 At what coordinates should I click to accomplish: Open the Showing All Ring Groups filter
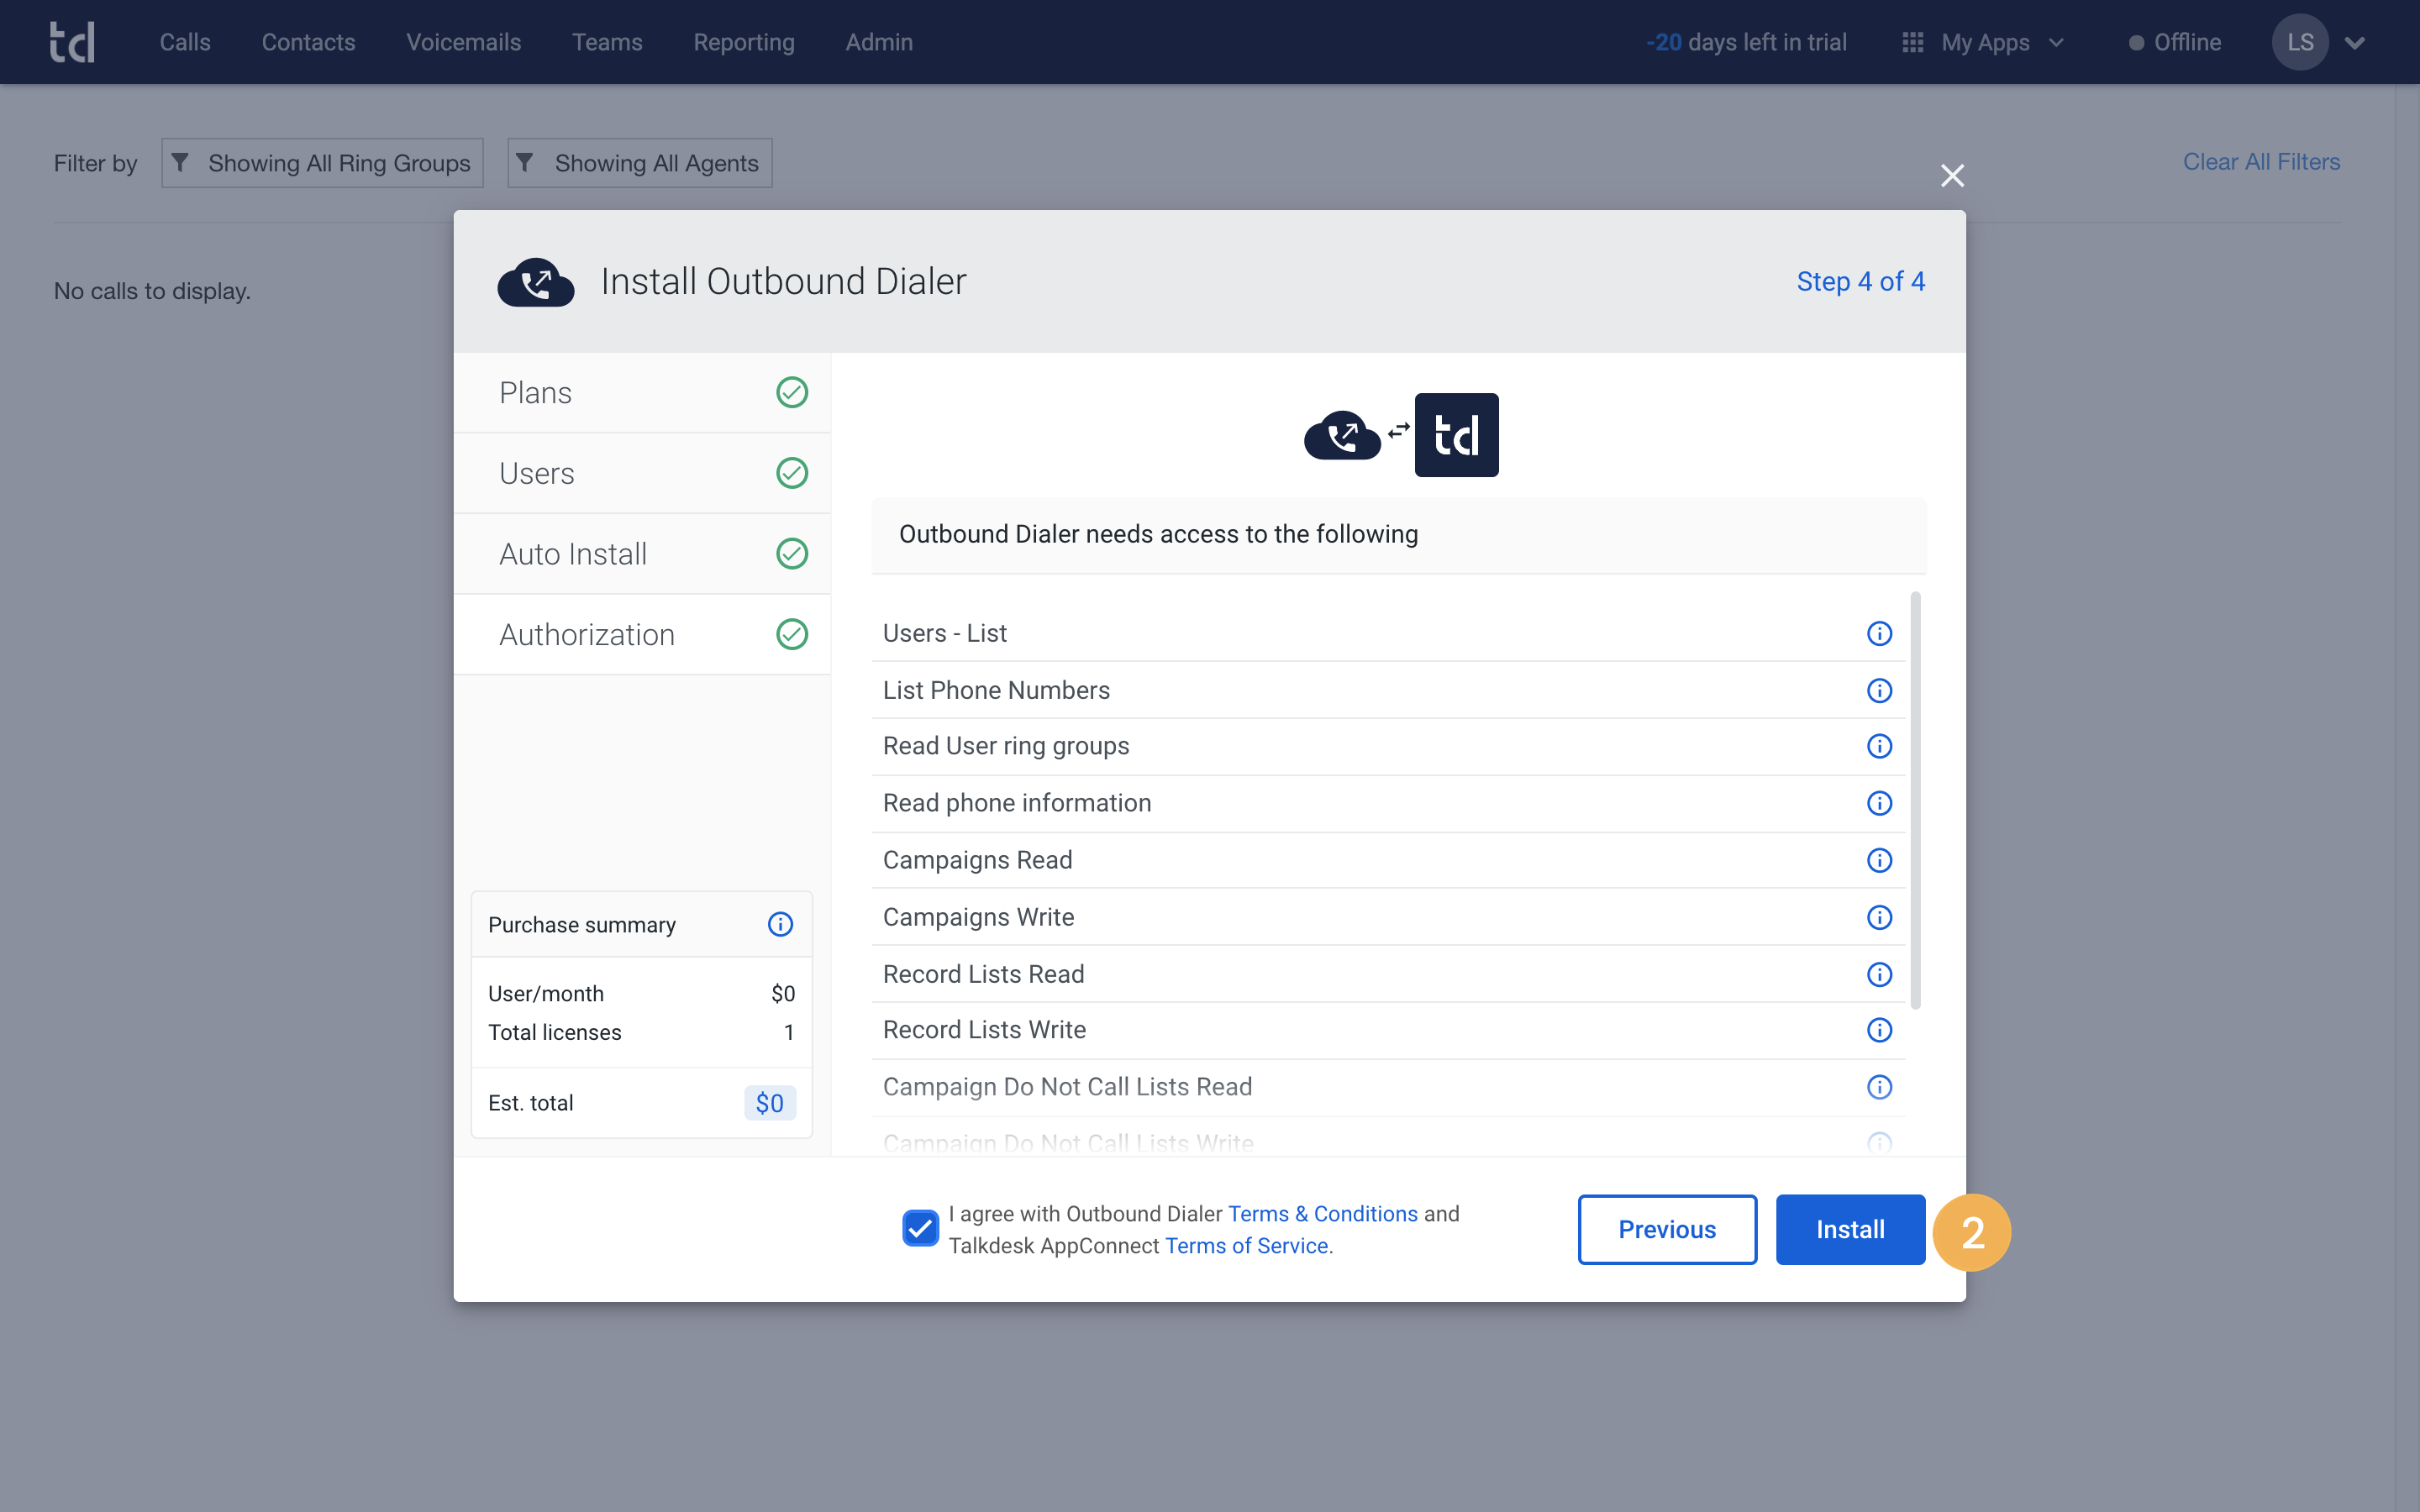322,163
